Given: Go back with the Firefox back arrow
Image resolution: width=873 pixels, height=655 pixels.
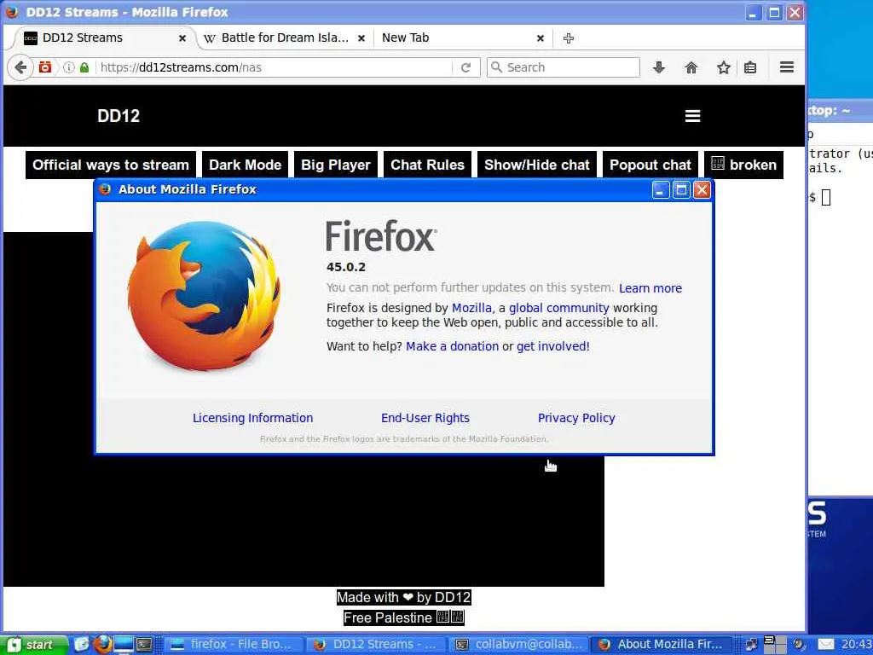Looking at the screenshot, I should click(20, 68).
